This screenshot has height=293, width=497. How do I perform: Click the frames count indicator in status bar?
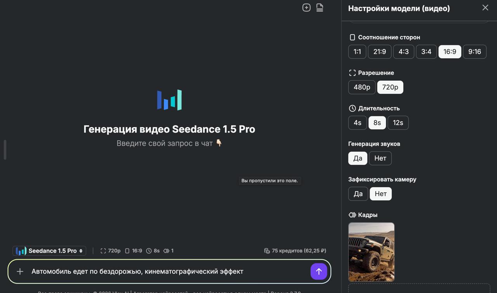pyautogui.click(x=169, y=251)
